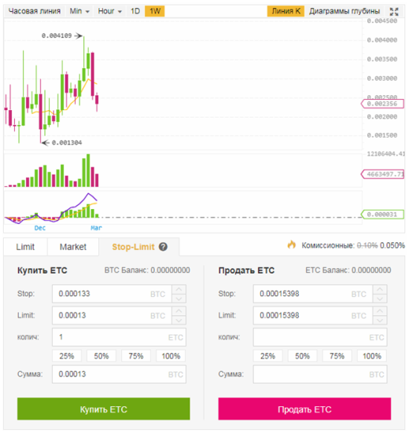The width and height of the screenshot is (409, 433).
Task: Decrease sell Limit price with down arrow
Action: click(x=380, y=320)
